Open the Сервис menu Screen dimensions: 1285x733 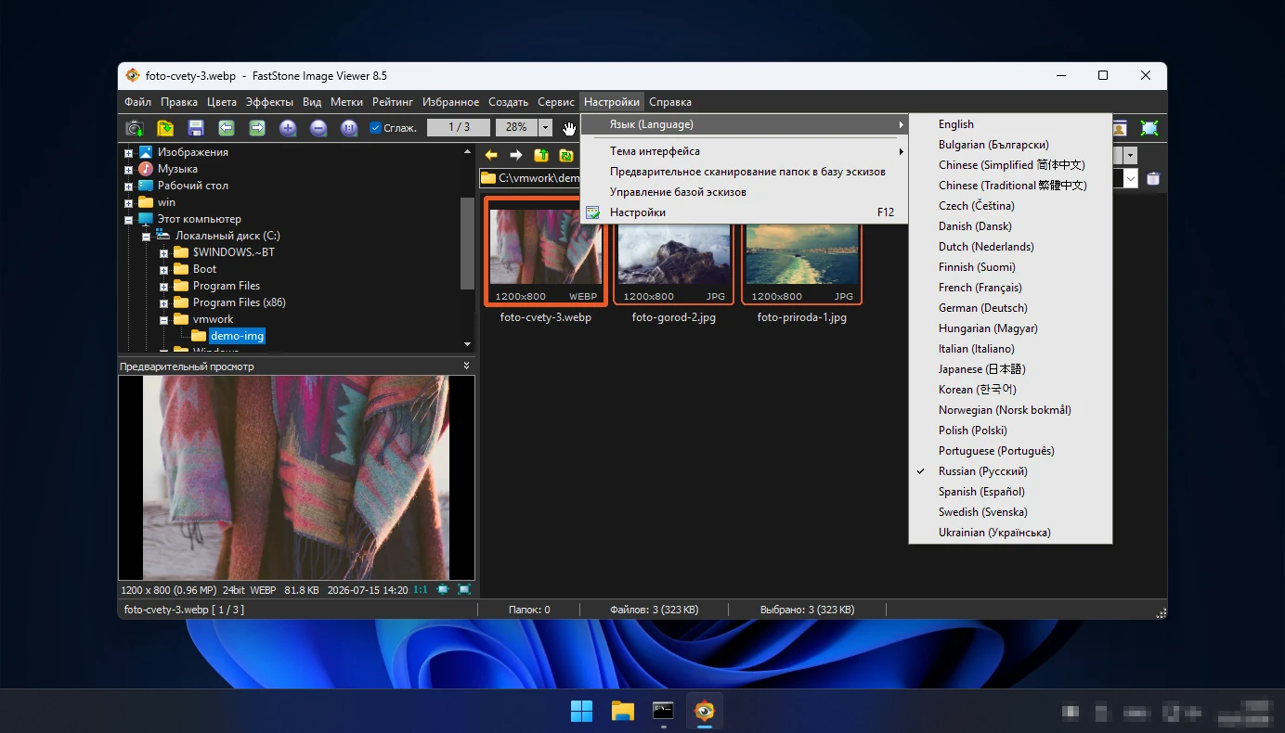pyautogui.click(x=556, y=102)
